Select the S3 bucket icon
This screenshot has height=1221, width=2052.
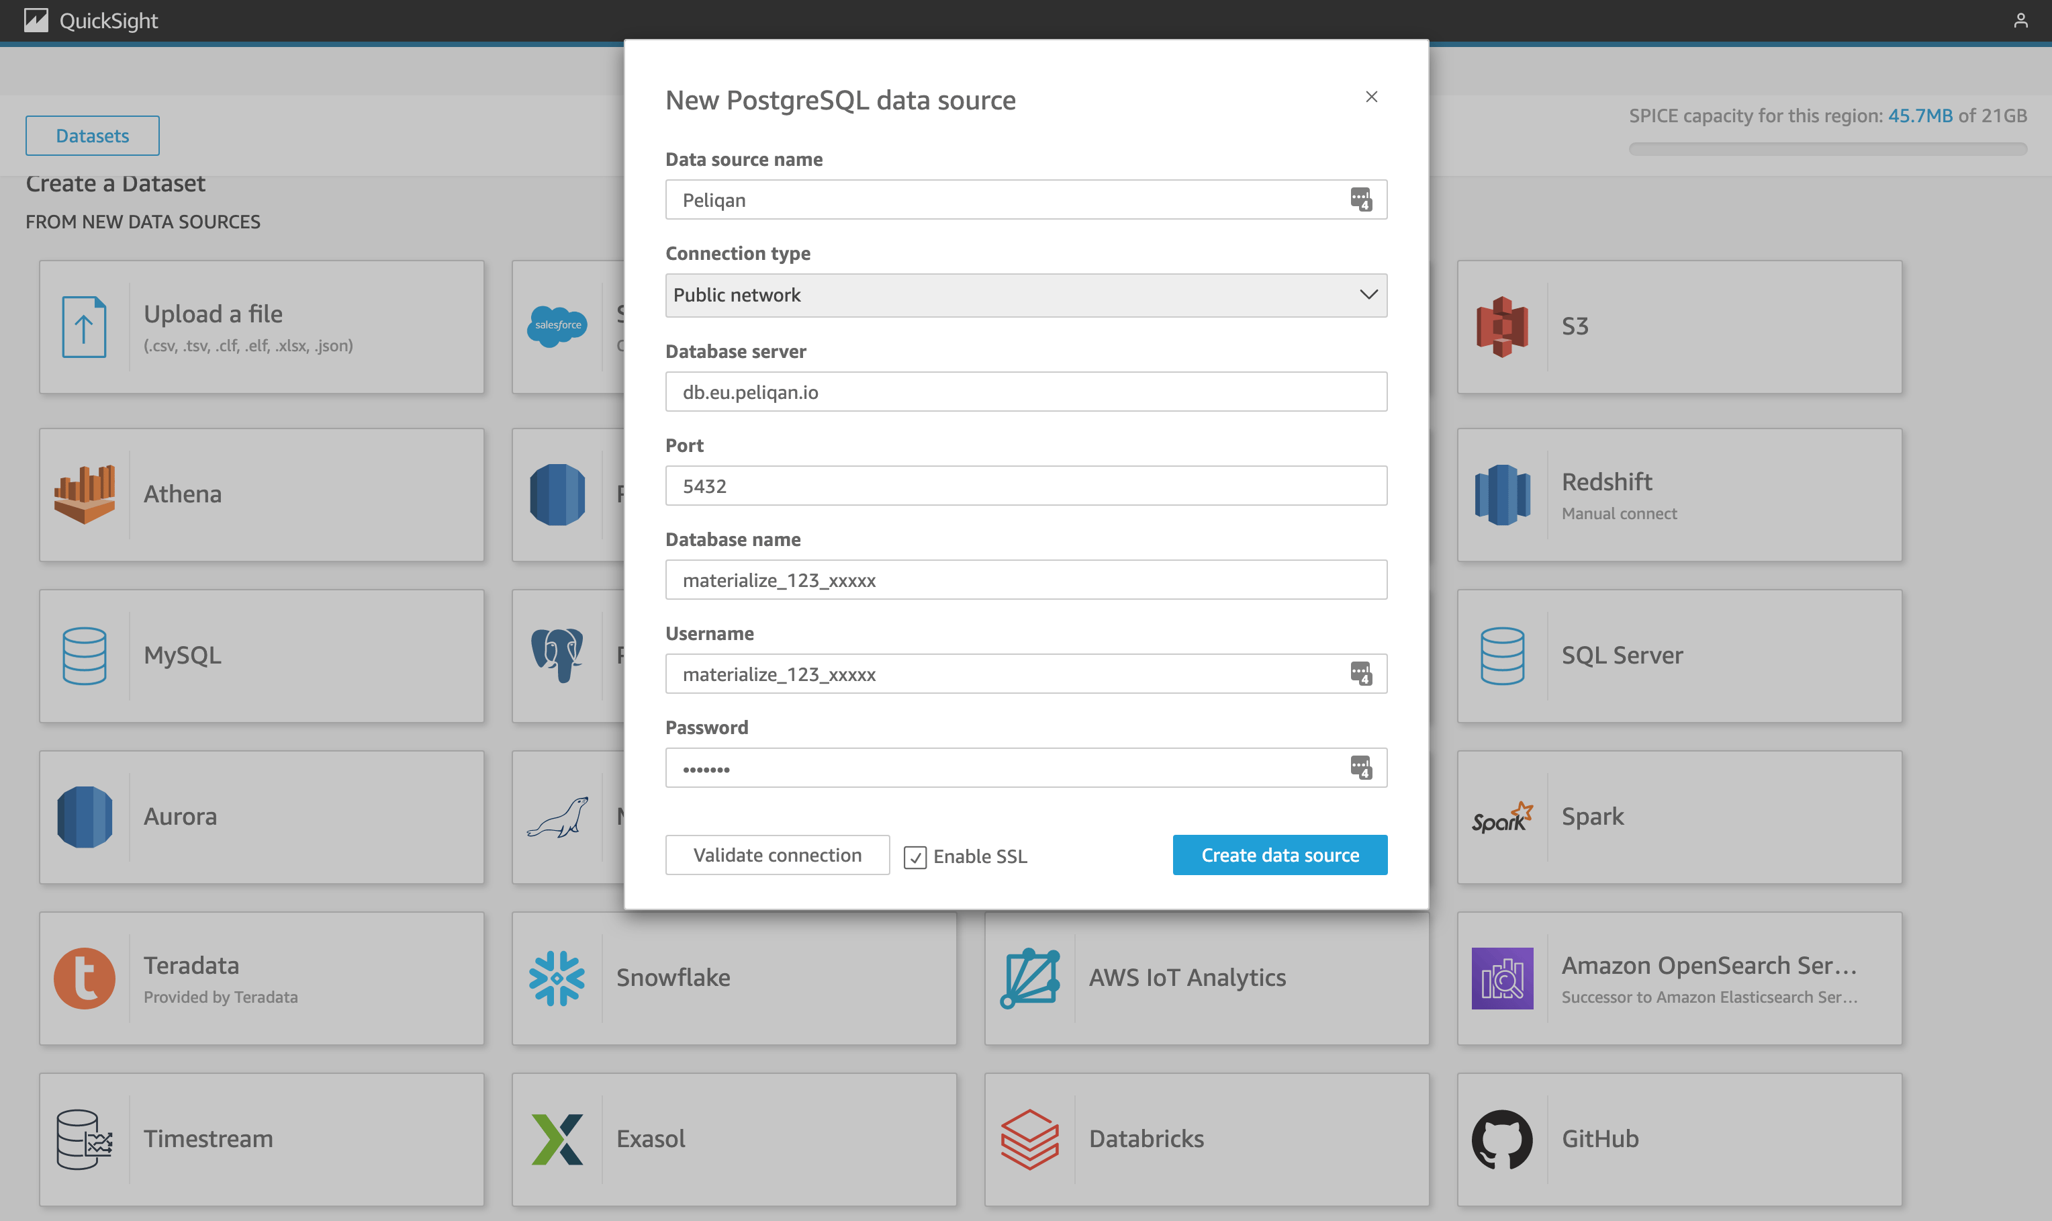(x=1502, y=326)
